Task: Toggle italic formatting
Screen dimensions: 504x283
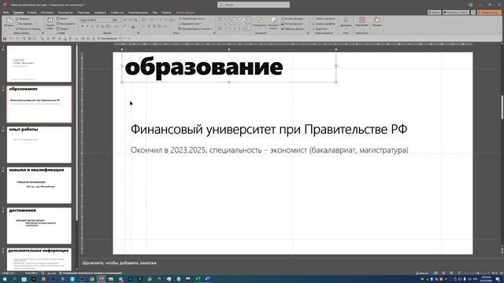Action: [87, 26]
